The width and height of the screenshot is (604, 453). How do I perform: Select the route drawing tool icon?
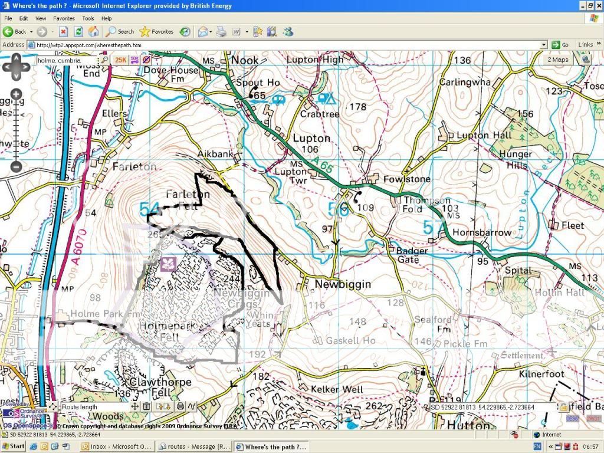tap(52, 406)
